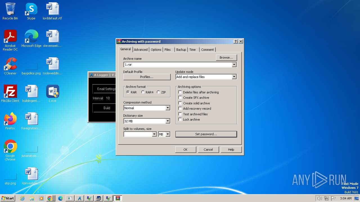Select the kbinvestme... Word document icon
Image resolution: width=360 pixels, height=202 pixels.
[x=31, y=176]
